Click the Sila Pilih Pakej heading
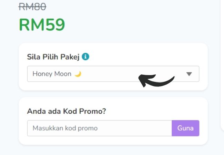The image size is (224, 155). tap(53, 57)
